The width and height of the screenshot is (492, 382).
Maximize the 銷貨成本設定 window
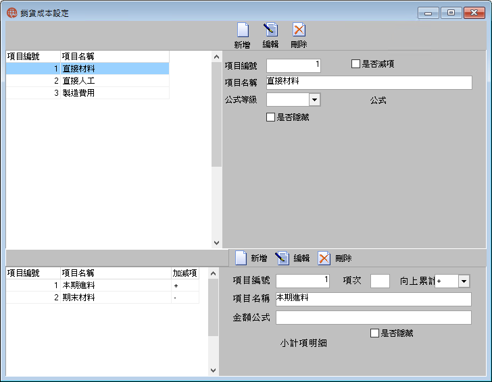pyautogui.click(x=451, y=13)
